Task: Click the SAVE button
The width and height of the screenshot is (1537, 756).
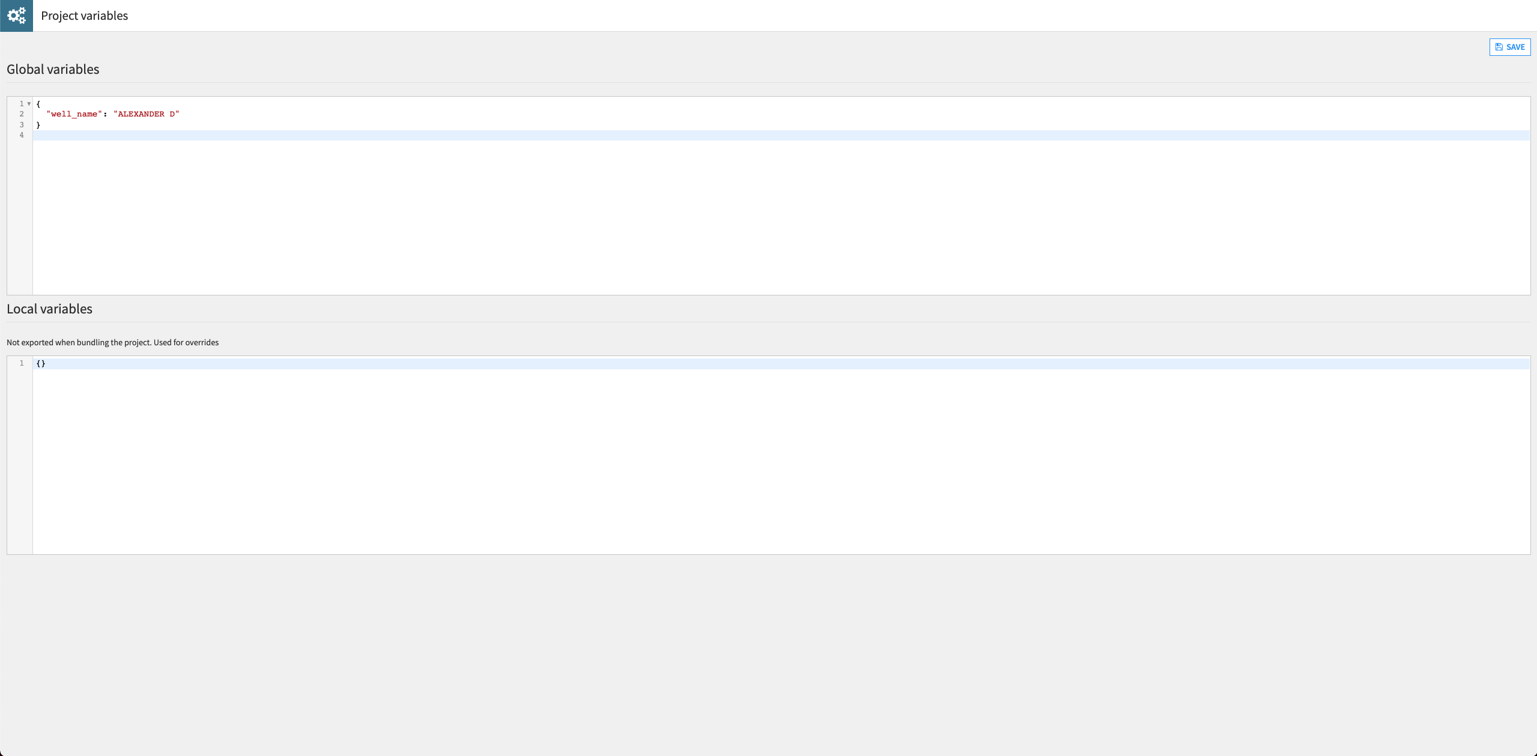Action: (x=1509, y=47)
